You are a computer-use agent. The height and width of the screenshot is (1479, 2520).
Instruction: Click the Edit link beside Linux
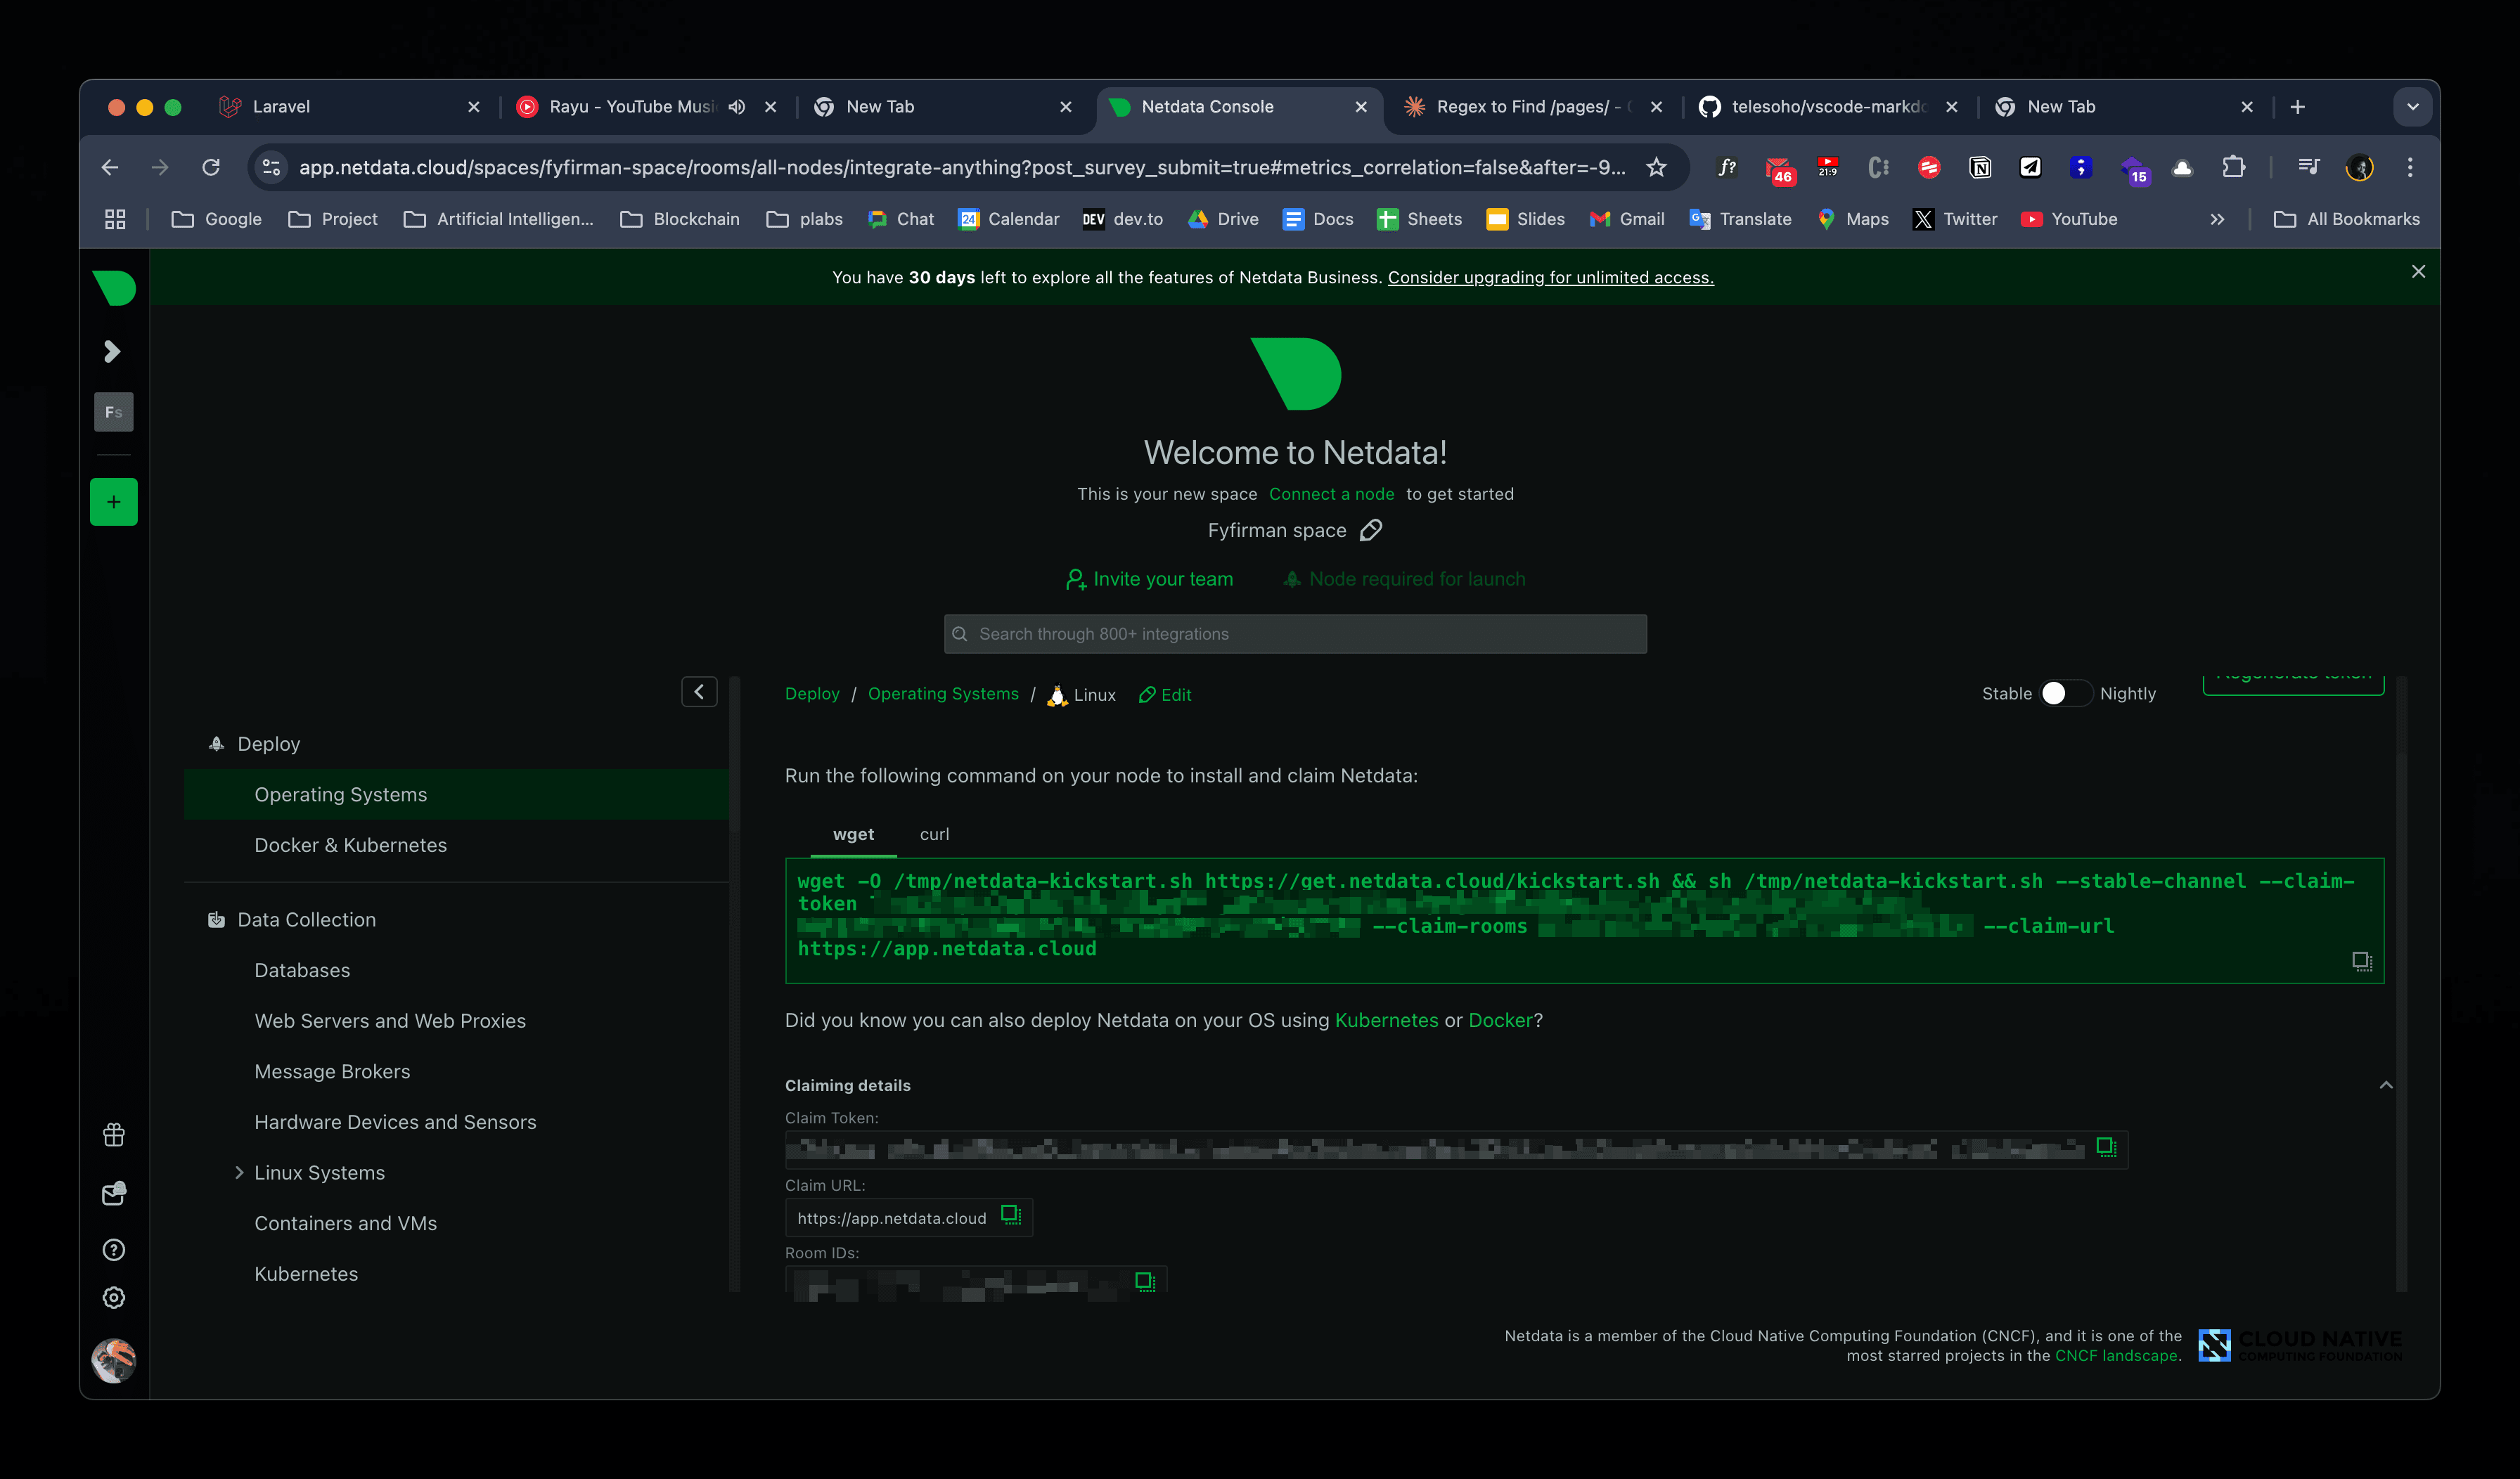coord(1165,694)
